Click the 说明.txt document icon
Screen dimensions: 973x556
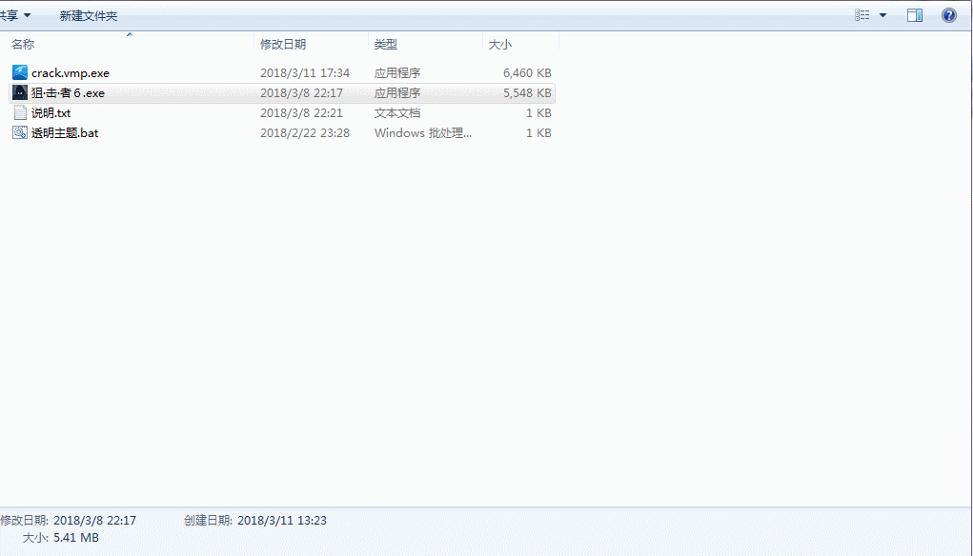click(20, 112)
